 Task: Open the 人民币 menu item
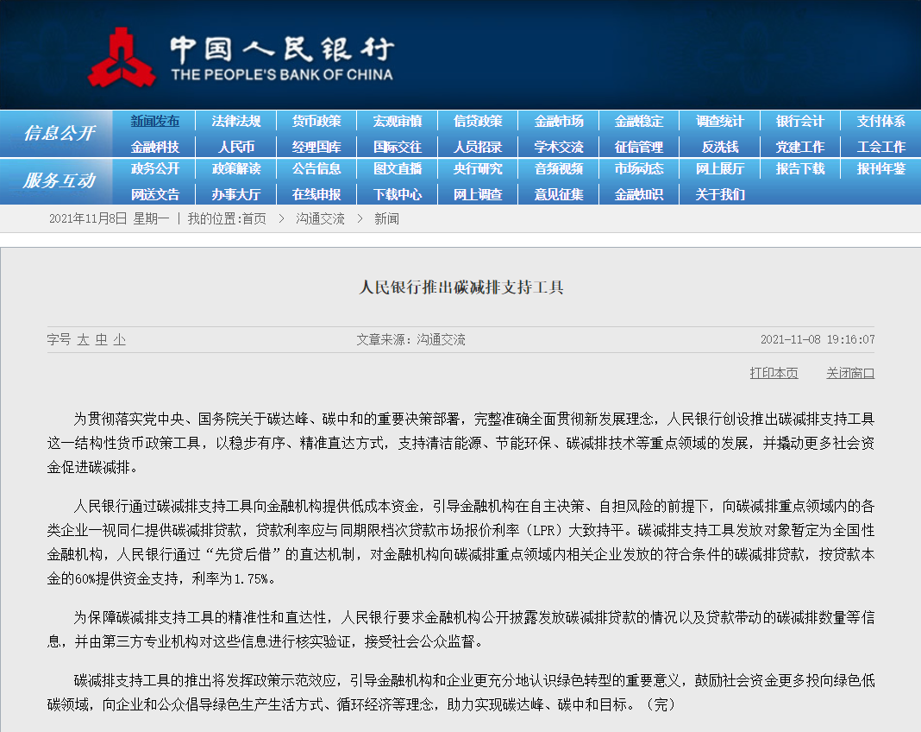(x=236, y=147)
